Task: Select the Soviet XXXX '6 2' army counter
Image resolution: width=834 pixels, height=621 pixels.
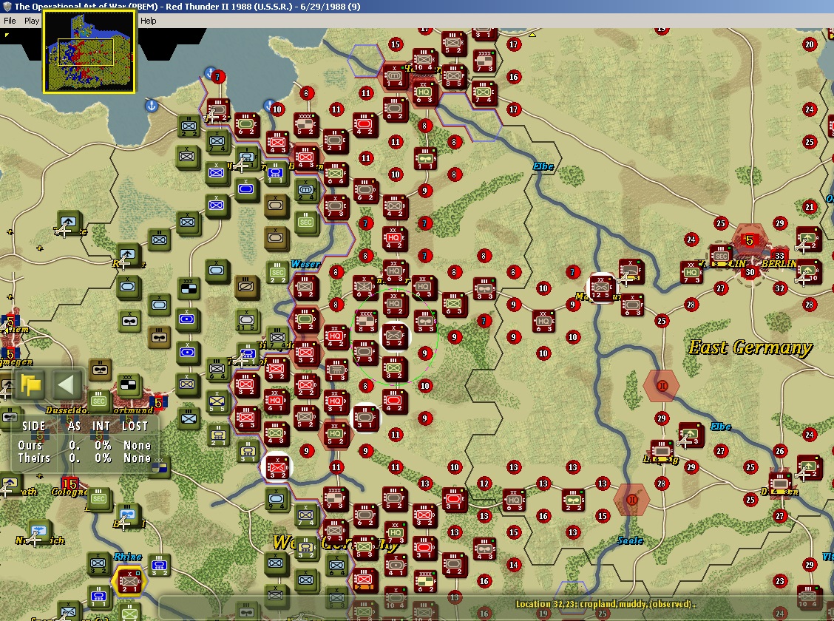Action: [426, 582]
